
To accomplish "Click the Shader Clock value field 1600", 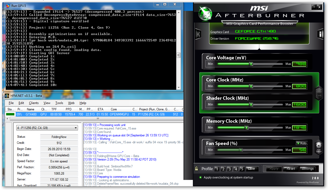I will coord(299,105).
